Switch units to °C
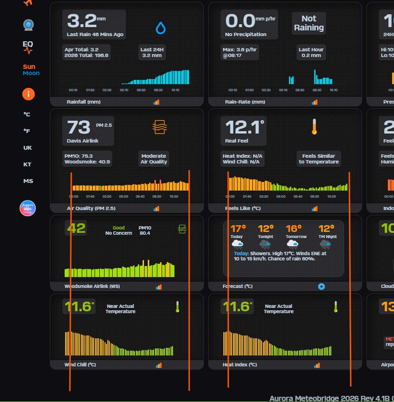Screen dimensions: 394x402 (27, 115)
